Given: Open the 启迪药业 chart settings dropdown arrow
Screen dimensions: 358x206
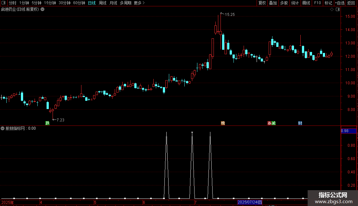Looking at the screenshot, I should (42, 10).
